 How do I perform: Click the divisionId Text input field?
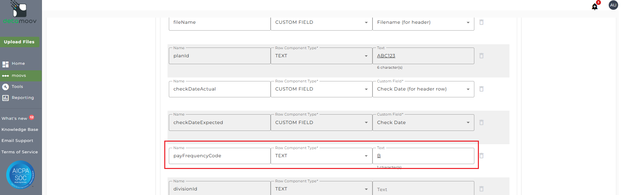click(423, 189)
